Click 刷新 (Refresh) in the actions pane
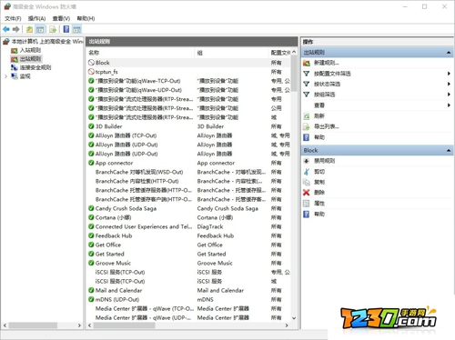 pyautogui.click(x=319, y=116)
